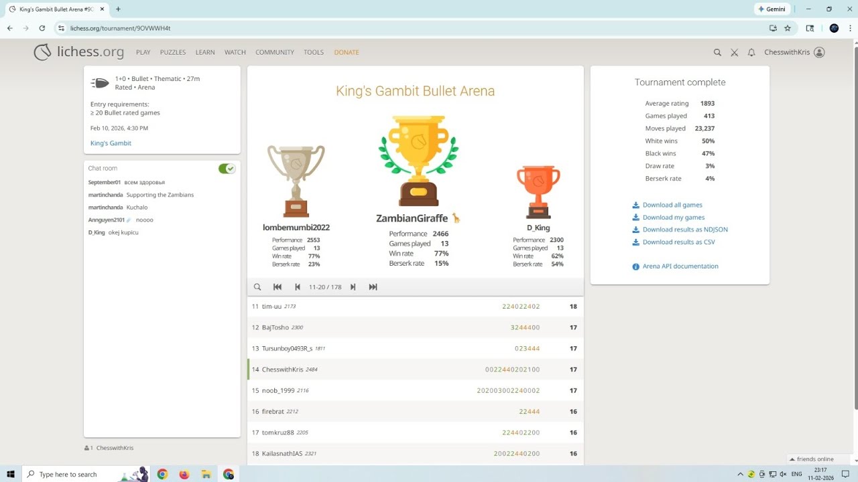Click the volume muted tray icon

tap(783, 474)
